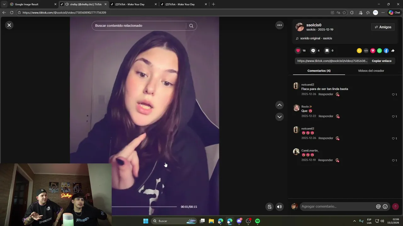Reply to Rocío's comment

[x=326, y=116]
